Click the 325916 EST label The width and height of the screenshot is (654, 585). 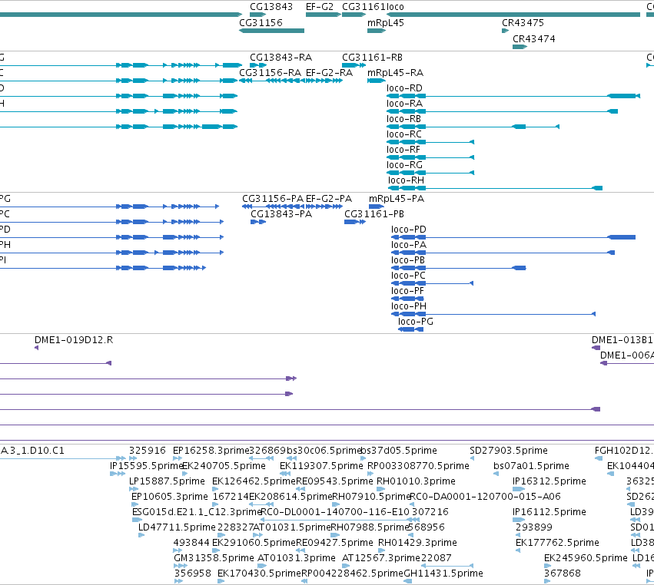pyautogui.click(x=148, y=451)
